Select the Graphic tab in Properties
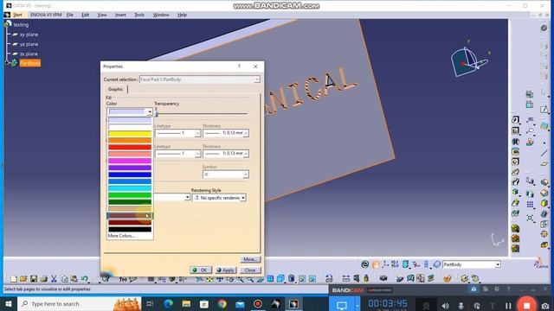This screenshot has width=554, height=311. click(x=115, y=89)
